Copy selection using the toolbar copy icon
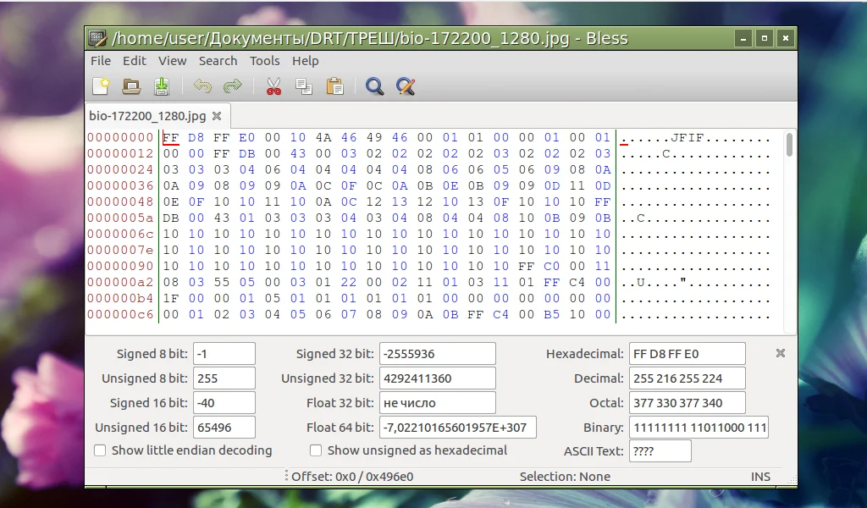The height and width of the screenshot is (508, 867). [x=304, y=86]
